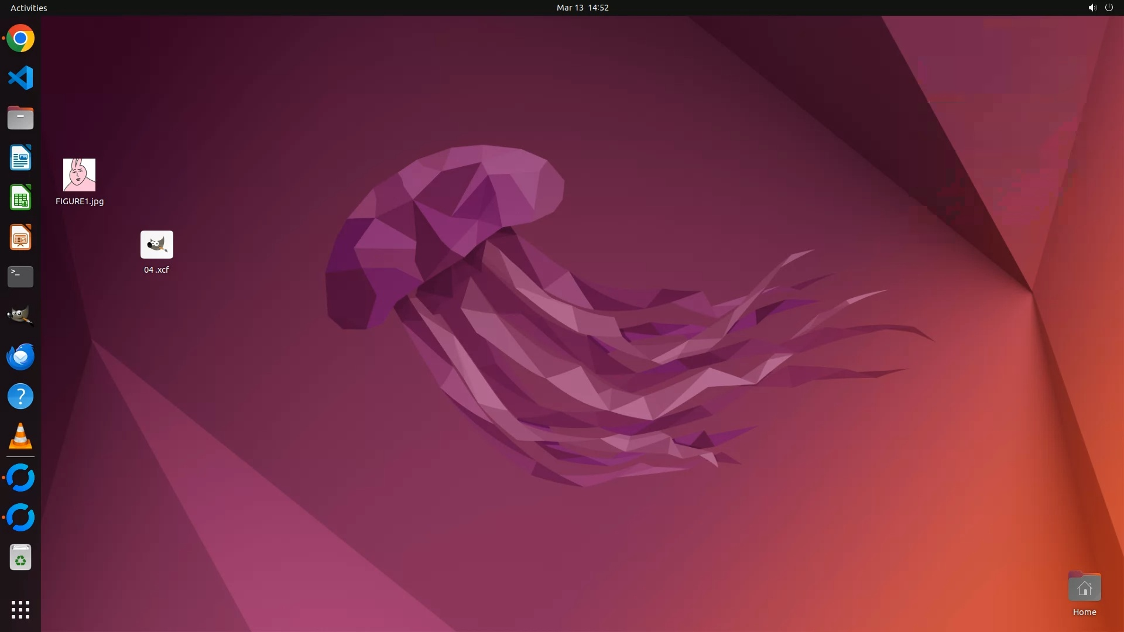Launch VLC media player
Image resolution: width=1124 pixels, height=632 pixels.
click(x=20, y=437)
